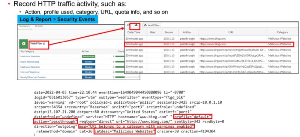Open the Details tab
This screenshot has width=300, height=137.
[39, 26]
